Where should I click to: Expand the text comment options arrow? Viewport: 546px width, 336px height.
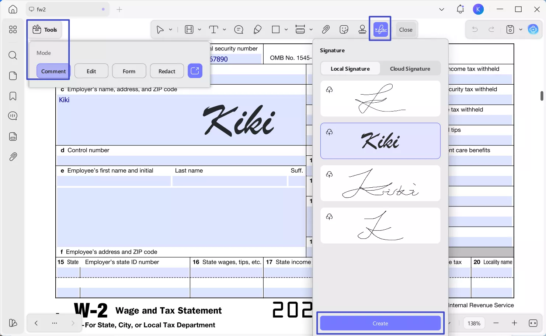tap(224, 30)
